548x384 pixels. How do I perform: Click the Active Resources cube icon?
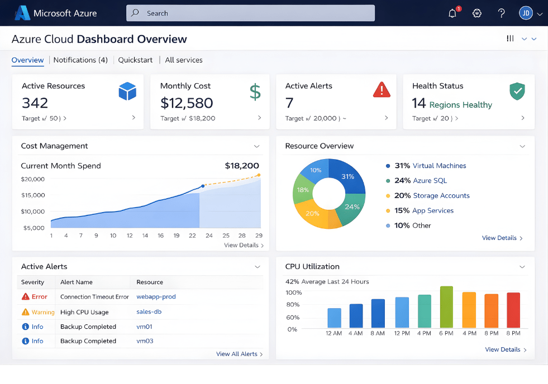point(128,90)
